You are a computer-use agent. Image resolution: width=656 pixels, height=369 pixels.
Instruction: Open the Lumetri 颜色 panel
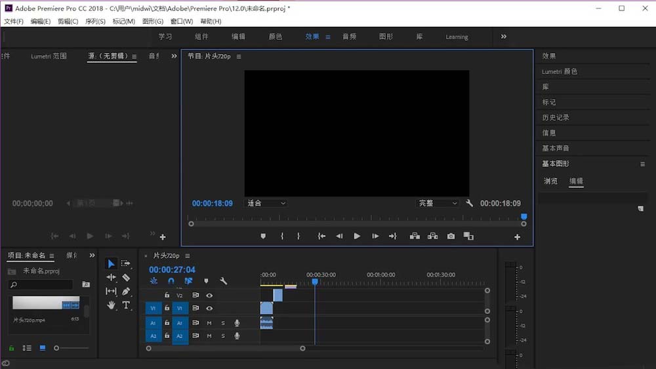(560, 71)
